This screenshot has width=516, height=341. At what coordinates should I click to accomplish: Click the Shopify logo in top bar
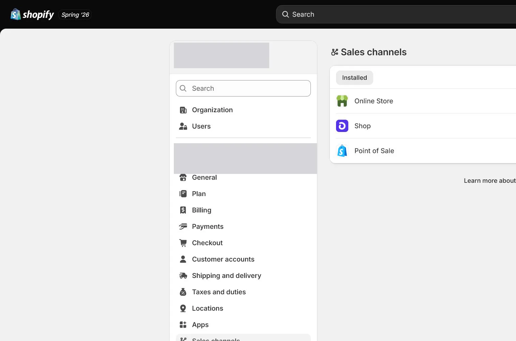pyautogui.click(x=32, y=14)
